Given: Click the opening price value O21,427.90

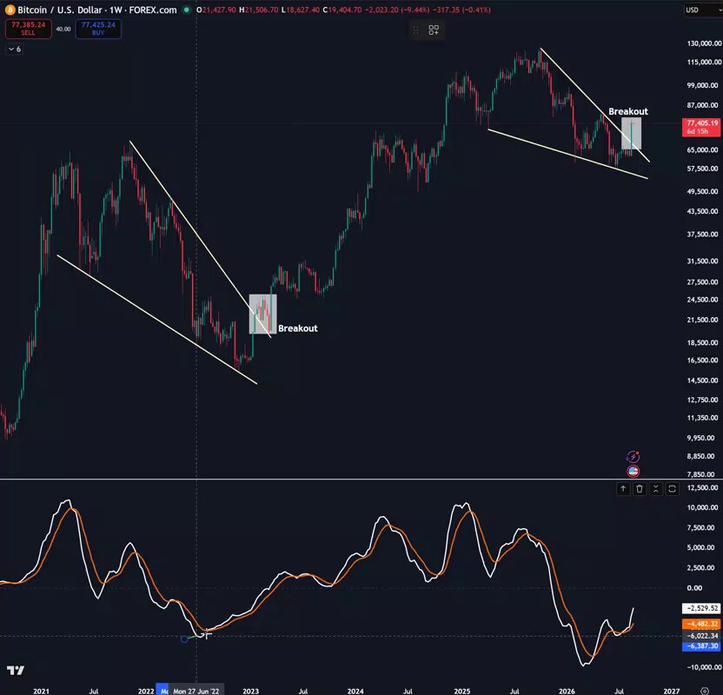Looking at the screenshot, I should pyautogui.click(x=216, y=10).
